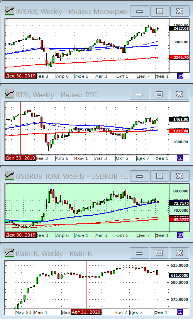Click the Авг 31, 2020 marker on RGBITR chart
The height and width of the screenshot is (319, 193).
(86, 312)
